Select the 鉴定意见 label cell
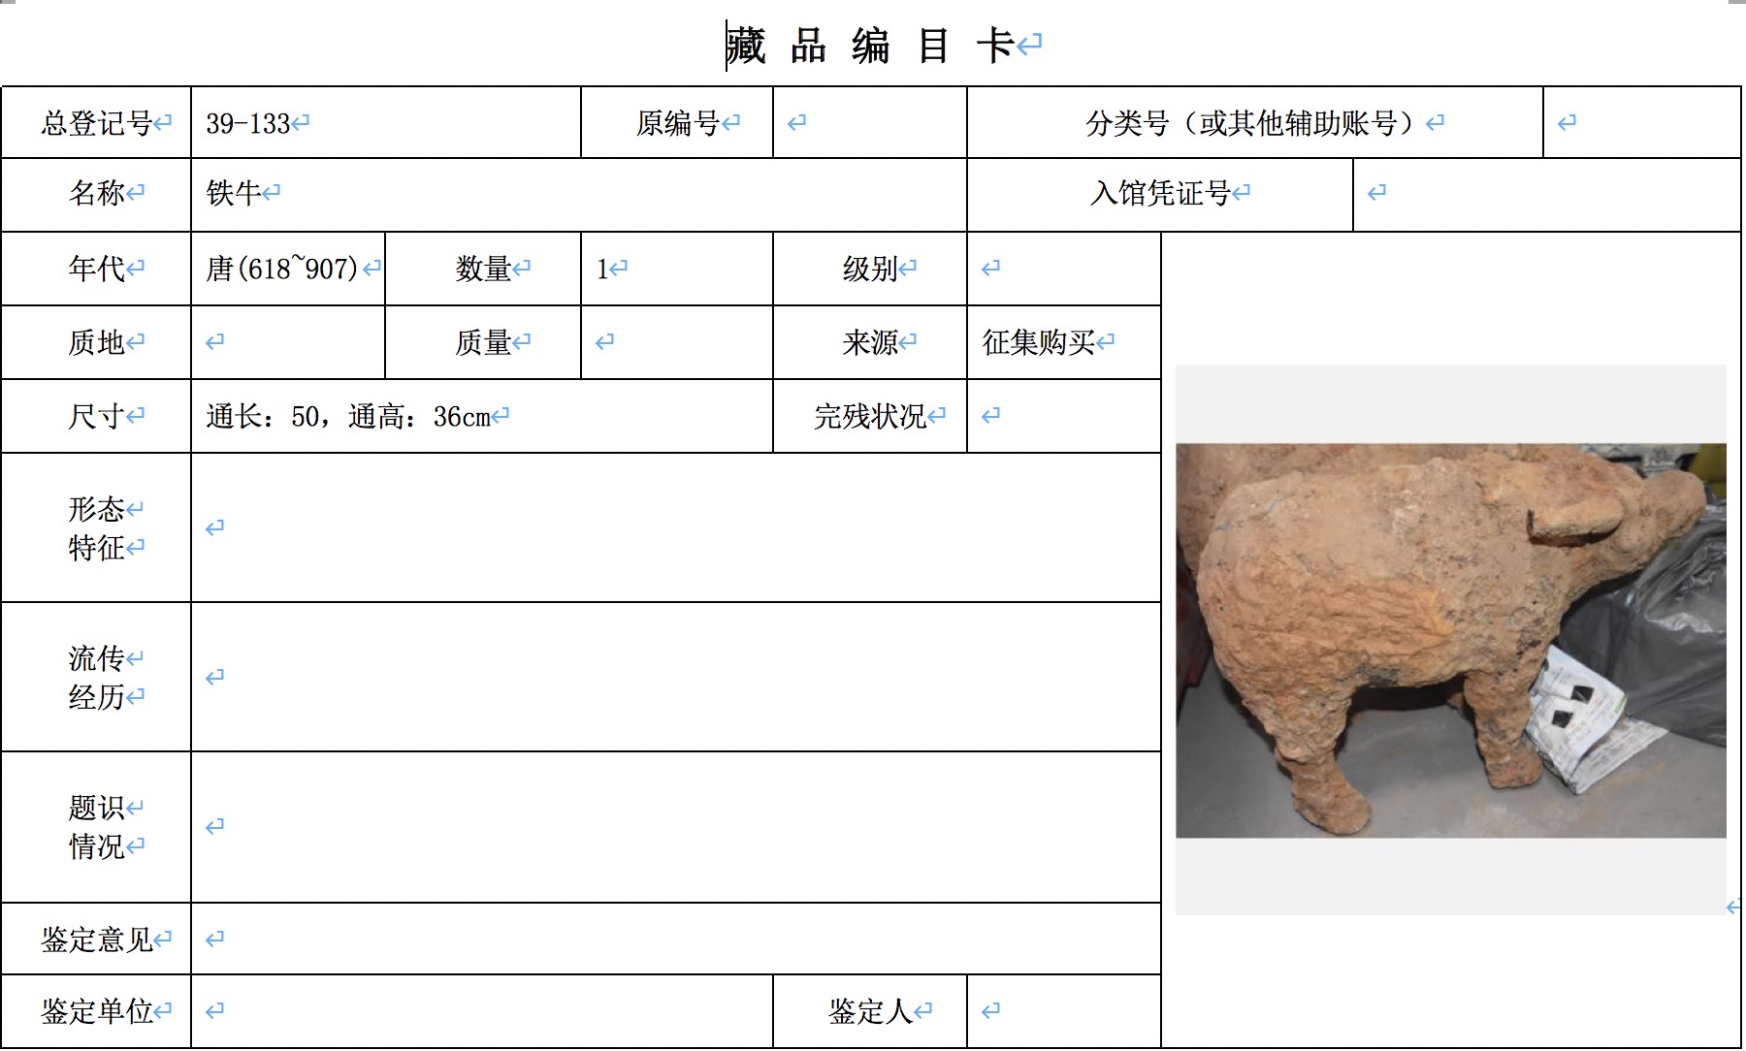 point(96,939)
